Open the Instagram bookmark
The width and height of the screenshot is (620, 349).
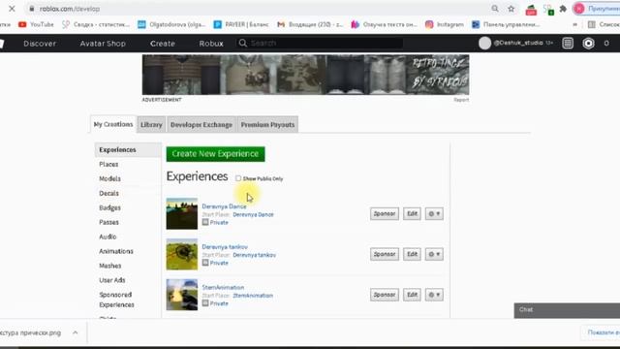[x=444, y=24]
